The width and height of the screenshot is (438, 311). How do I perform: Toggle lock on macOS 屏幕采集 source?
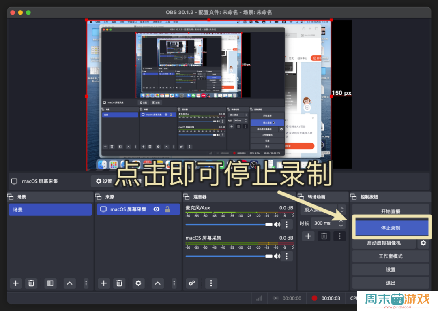[x=167, y=209]
